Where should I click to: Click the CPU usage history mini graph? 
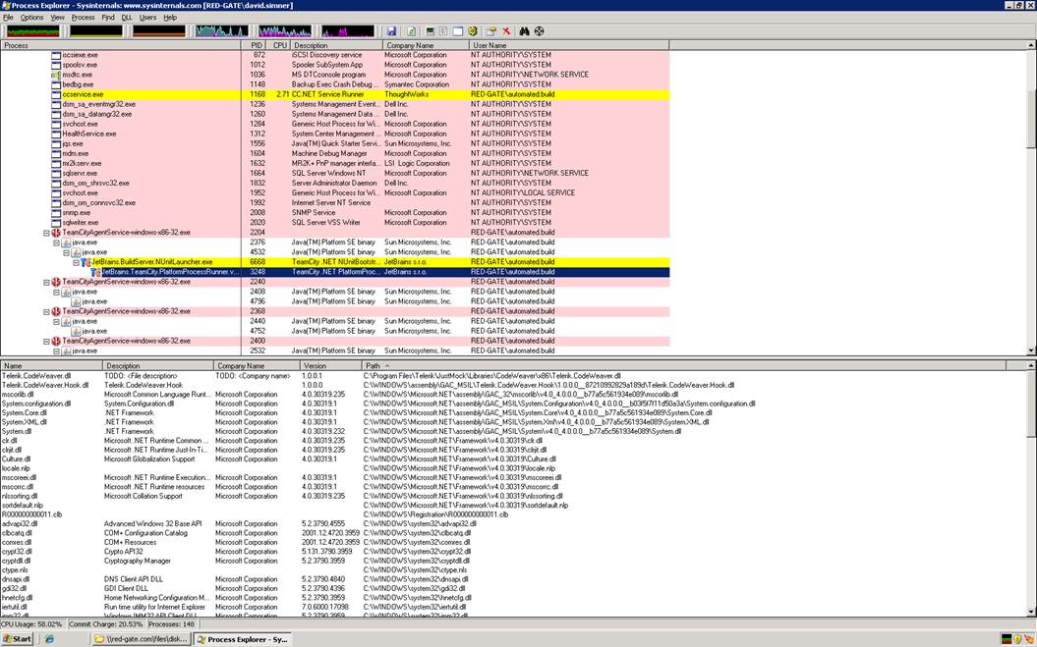(x=33, y=31)
